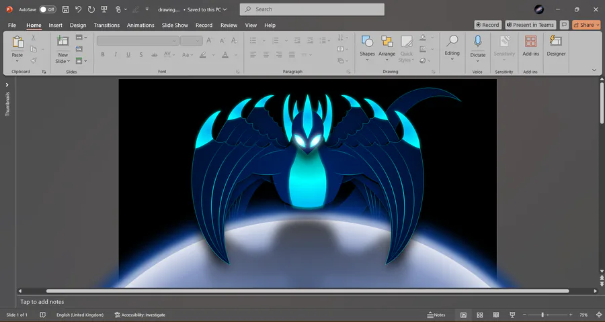Center the text alignment
605x322 pixels.
(x=266, y=55)
